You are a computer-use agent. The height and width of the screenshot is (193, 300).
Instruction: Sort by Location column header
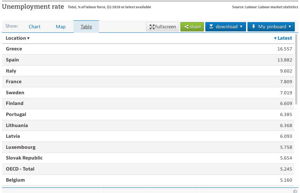(18, 38)
